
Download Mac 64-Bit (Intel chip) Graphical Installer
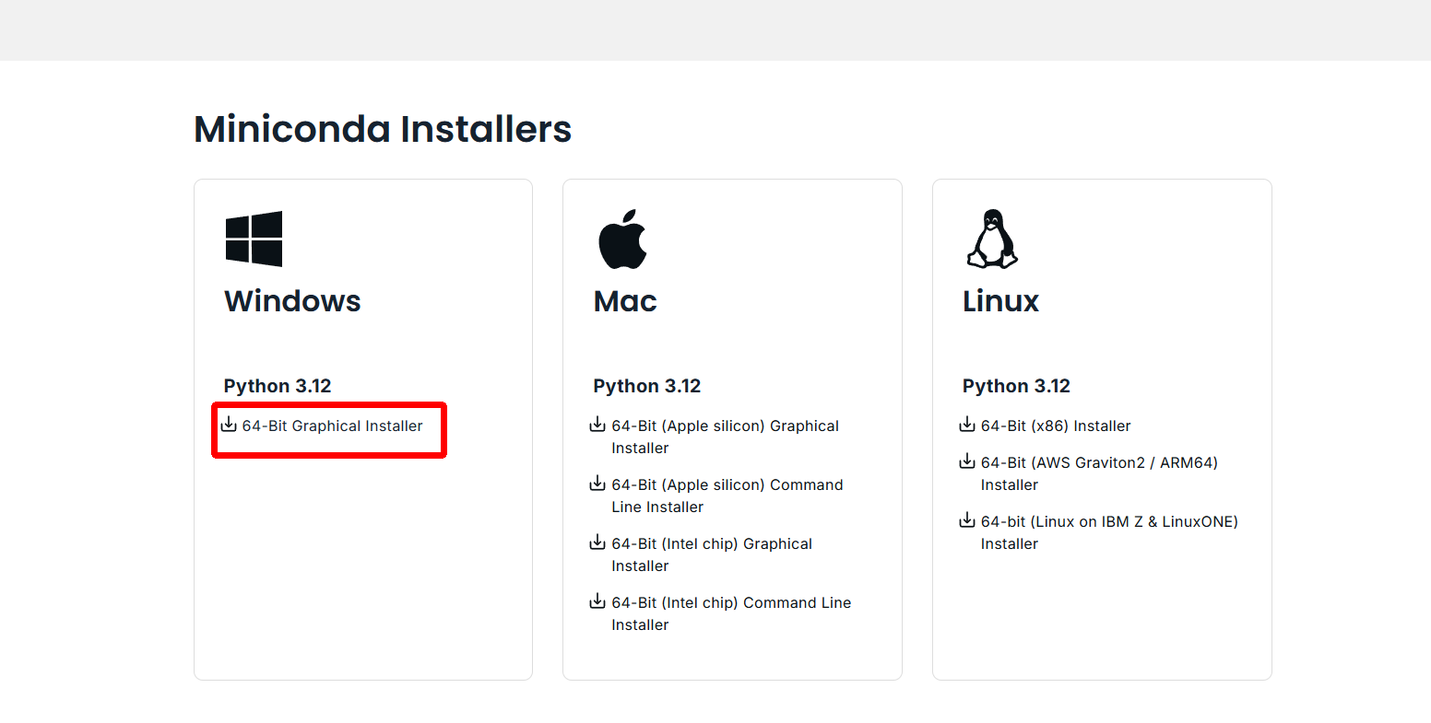[x=712, y=554]
